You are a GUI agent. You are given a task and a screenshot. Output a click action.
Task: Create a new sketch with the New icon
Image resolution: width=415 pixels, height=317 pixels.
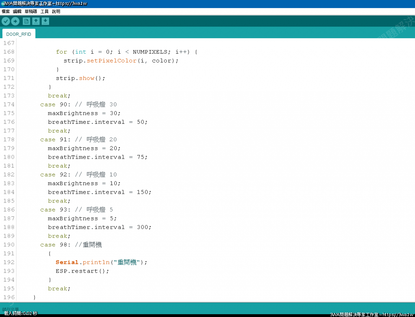click(x=26, y=21)
